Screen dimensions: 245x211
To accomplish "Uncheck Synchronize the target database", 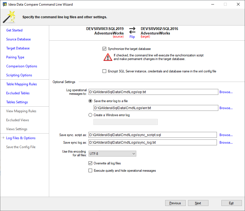I will point(105,49).
